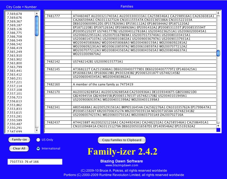Screen dimensions: 227x179
Task: Click the cell 'US7482142B1 US20090155773A1'
Action: click(x=144, y=62)
